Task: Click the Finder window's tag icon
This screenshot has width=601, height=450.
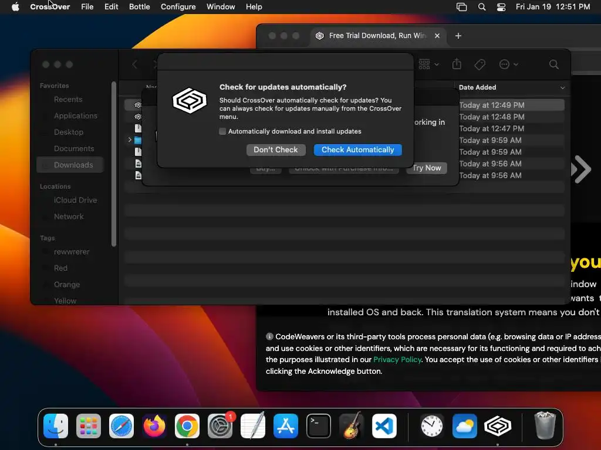Action: click(480, 64)
